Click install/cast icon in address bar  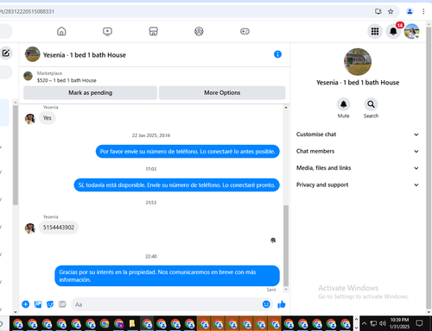tap(378, 11)
